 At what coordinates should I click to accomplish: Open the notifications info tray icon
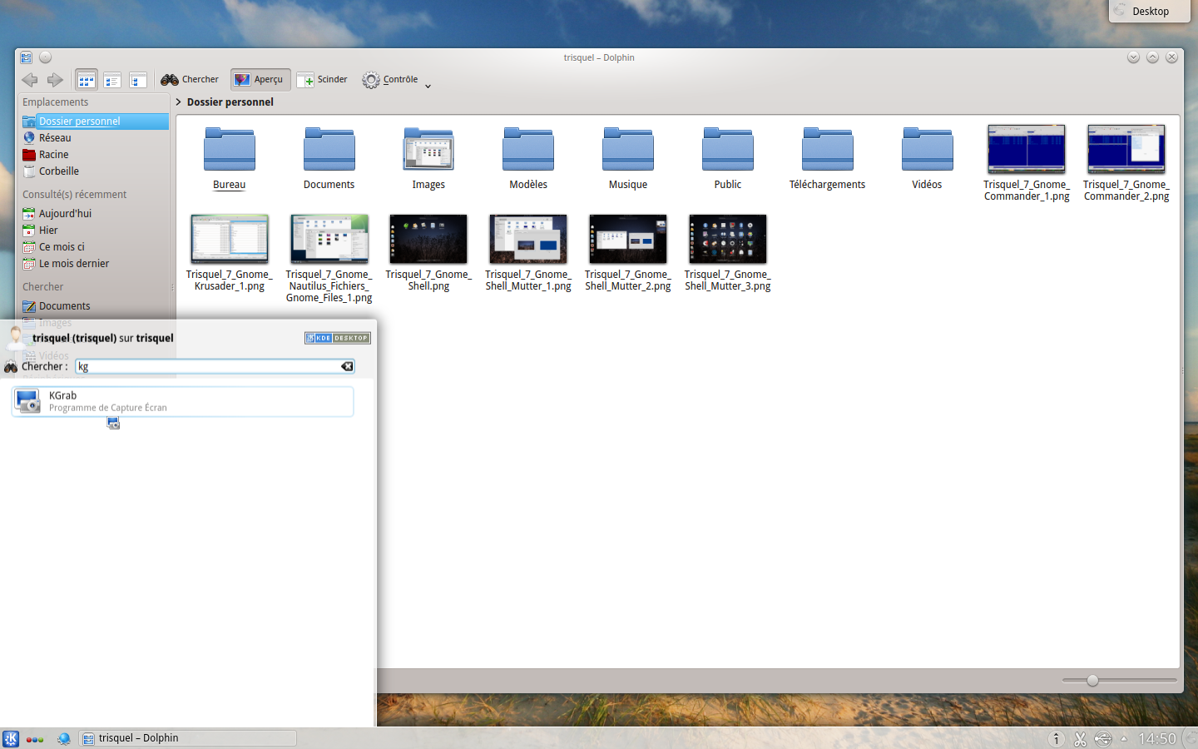pos(1056,739)
